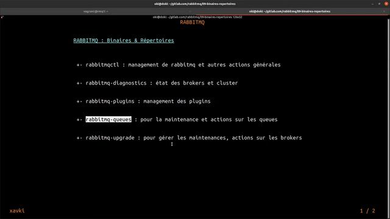Click the slide counter 1 / 2
Viewport: 390px width, 219px height.
point(367,211)
